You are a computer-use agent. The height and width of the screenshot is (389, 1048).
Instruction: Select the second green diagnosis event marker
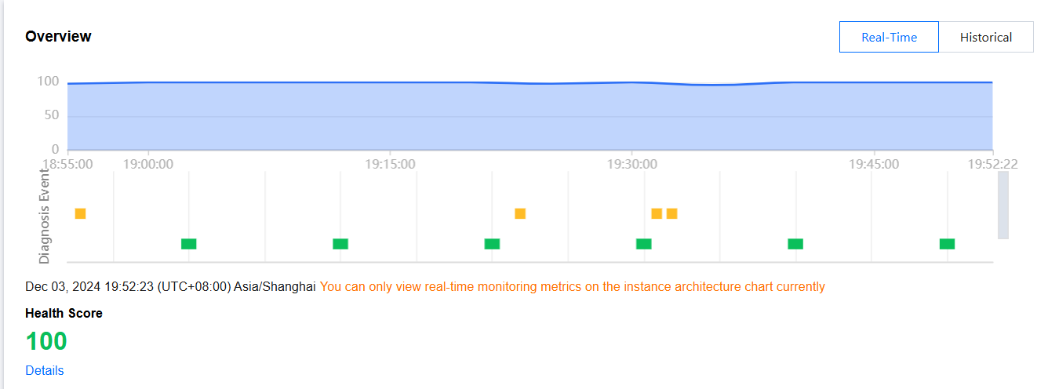click(x=340, y=244)
